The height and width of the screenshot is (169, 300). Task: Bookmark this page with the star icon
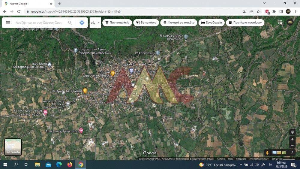point(258,11)
